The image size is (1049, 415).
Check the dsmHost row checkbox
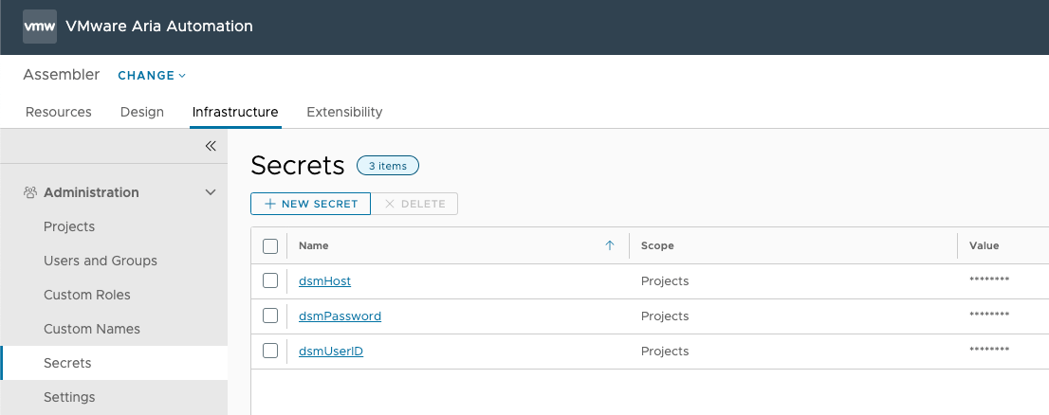(x=270, y=280)
